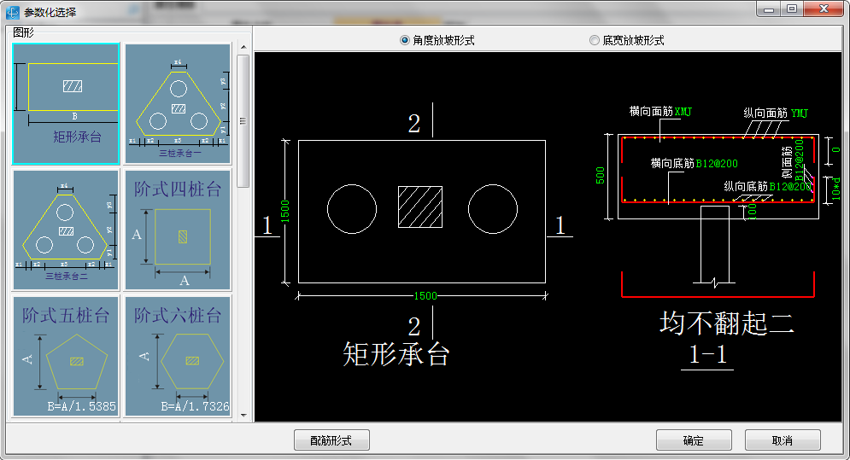Choose the 阶式六桩台 thumbnail
The width and height of the screenshot is (850, 460).
[x=178, y=356]
